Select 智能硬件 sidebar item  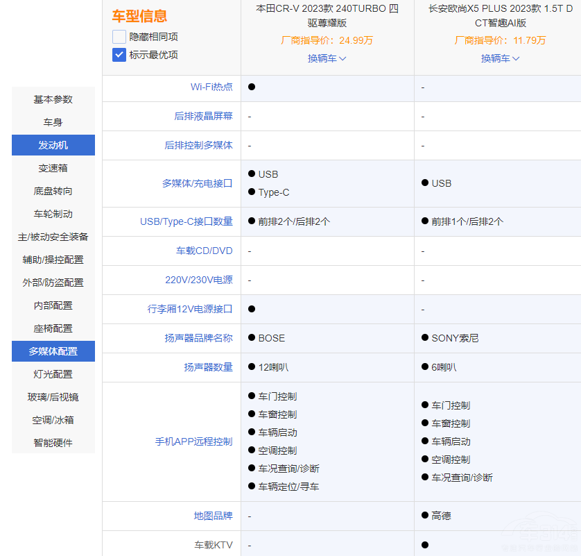tap(53, 443)
